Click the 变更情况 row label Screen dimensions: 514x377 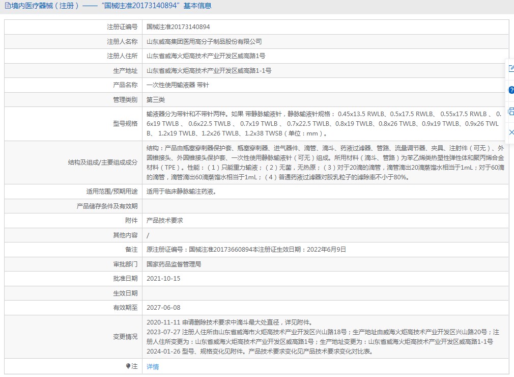click(125, 337)
